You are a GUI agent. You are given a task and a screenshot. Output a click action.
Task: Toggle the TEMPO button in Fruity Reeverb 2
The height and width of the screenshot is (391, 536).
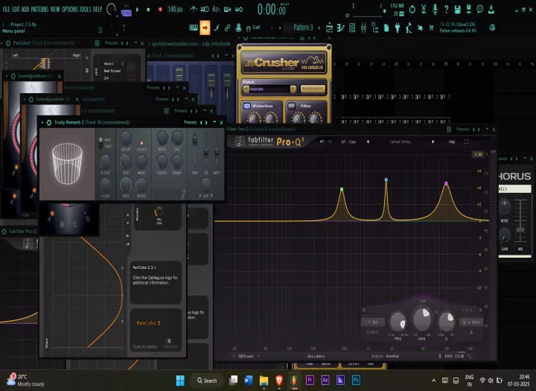pos(141,142)
